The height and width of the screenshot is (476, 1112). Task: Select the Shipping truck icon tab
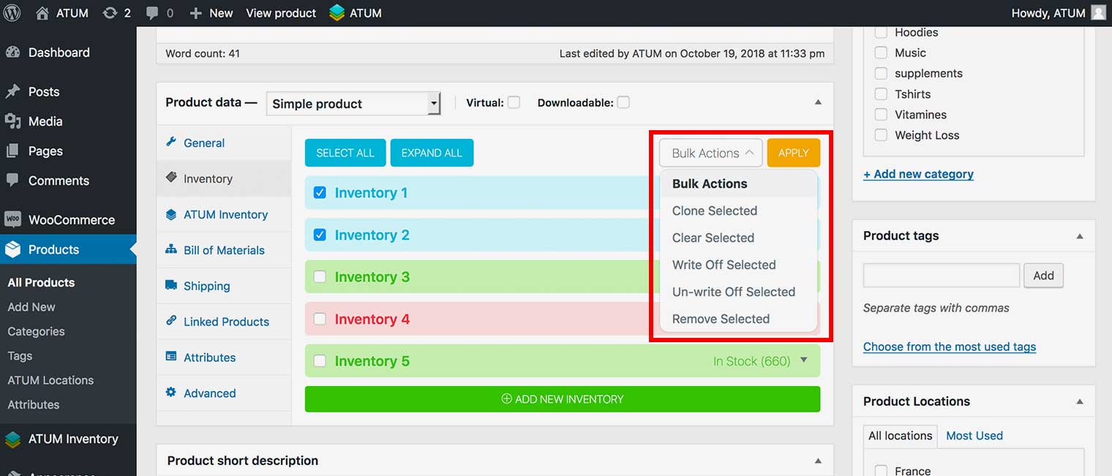(x=171, y=285)
